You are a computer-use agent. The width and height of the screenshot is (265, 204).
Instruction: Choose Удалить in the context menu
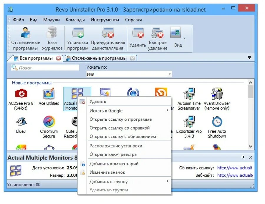coord(124,101)
